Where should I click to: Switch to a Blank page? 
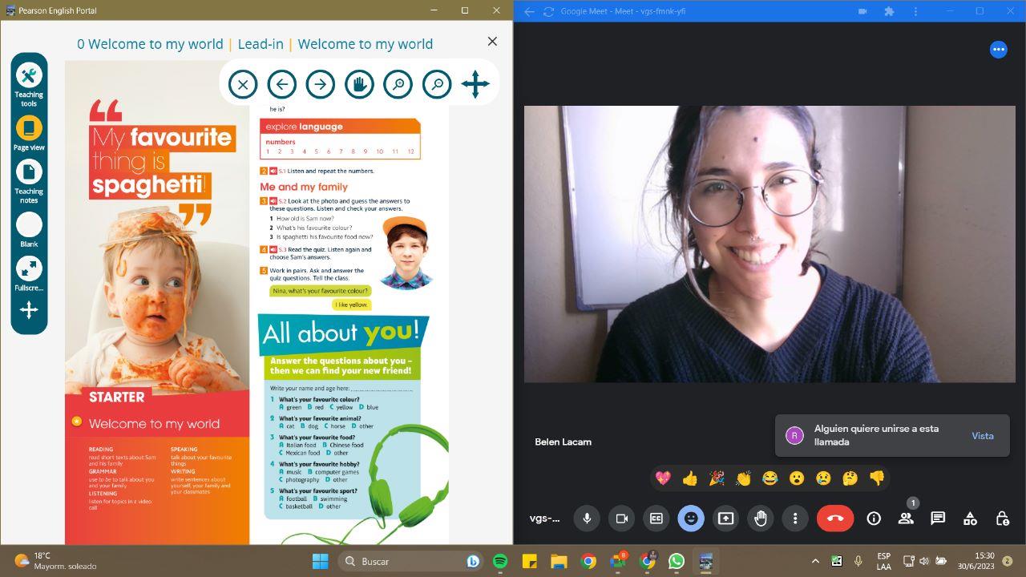click(x=29, y=227)
